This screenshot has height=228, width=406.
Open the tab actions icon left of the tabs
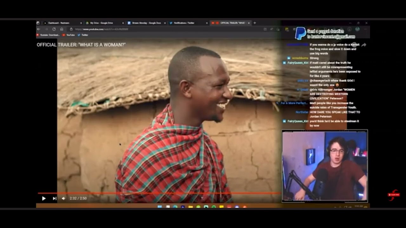pos(38,23)
